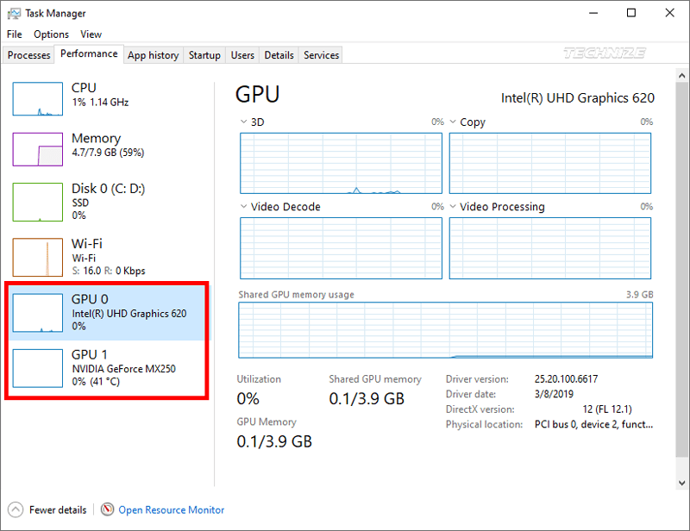Click the Open Resource Monitor link
Screen dimensions: 690x531
(x=171, y=509)
